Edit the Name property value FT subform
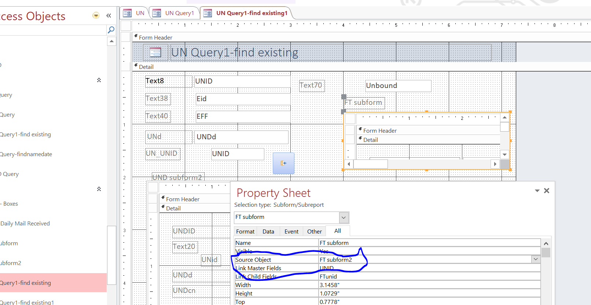Image resolution: width=591 pixels, height=305 pixels. click(429, 243)
